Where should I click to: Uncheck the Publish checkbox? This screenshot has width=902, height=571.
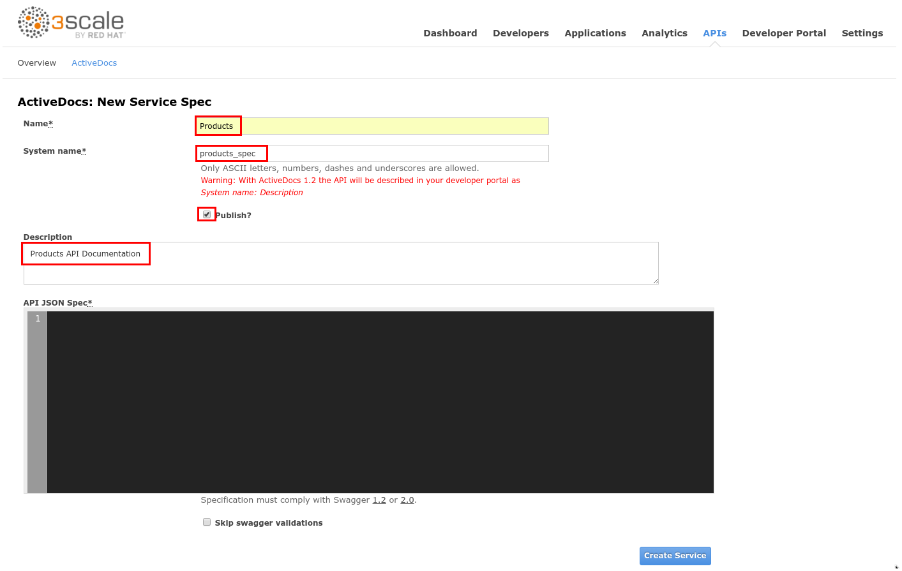(207, 215)
